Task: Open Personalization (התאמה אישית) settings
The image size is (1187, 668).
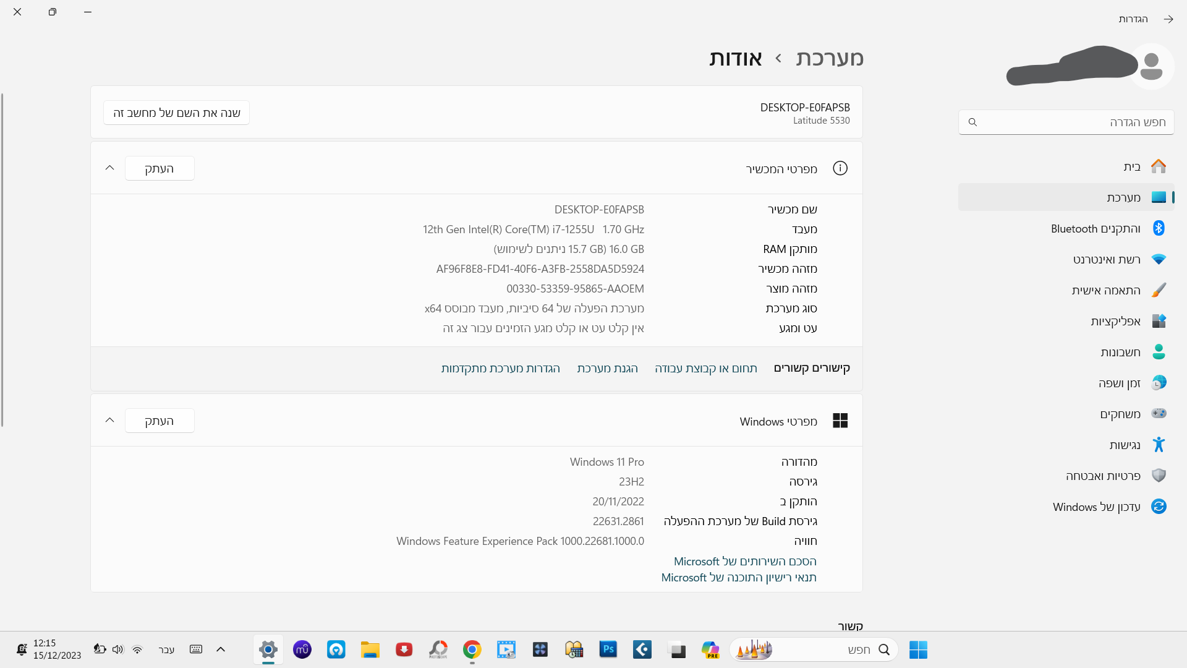Action: (1105, 291)
